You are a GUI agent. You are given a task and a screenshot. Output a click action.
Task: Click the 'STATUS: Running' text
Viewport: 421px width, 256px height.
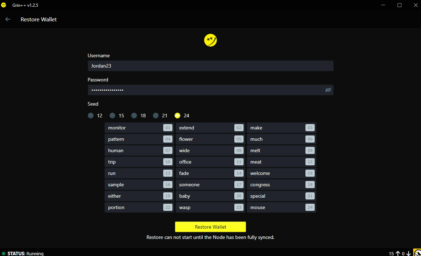(x=26, y=254)
